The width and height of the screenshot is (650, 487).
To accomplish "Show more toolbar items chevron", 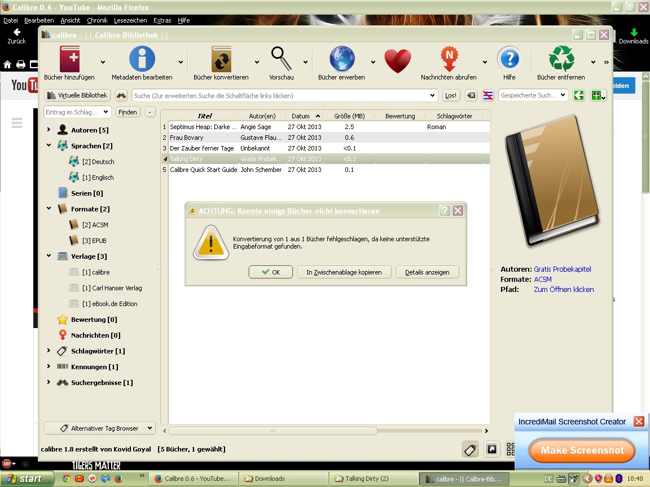I will point(606,62).
